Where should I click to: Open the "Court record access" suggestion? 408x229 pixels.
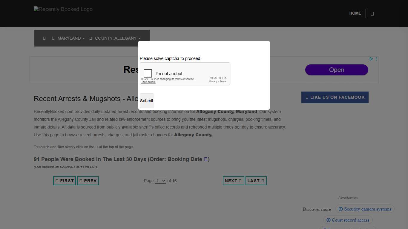point(348,220)
